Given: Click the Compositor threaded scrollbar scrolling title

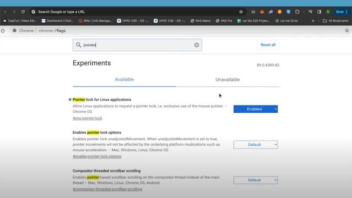Looking at the screenshot, I should [107, 171].
